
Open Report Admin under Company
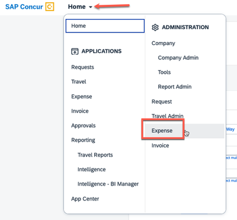tap(175, 87)
